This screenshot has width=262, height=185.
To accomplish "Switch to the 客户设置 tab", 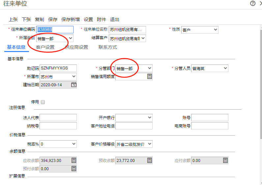I will pyautogui.click(x=45, y=47).
